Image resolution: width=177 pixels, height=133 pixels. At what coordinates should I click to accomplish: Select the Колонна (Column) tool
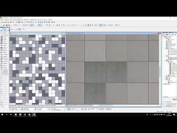pos(4,54)
